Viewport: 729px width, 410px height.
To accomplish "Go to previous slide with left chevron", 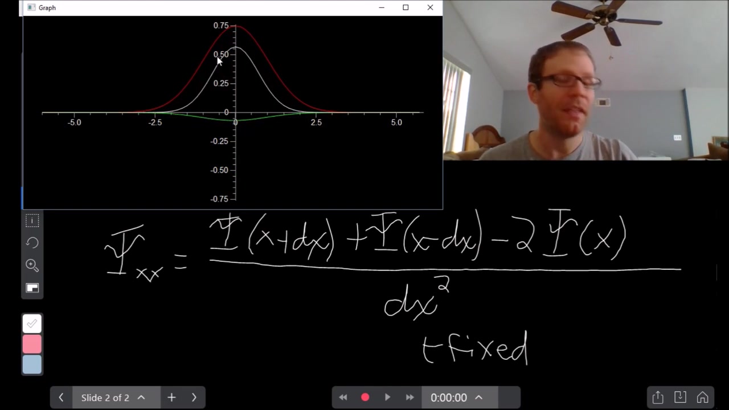I will point(61,397).
